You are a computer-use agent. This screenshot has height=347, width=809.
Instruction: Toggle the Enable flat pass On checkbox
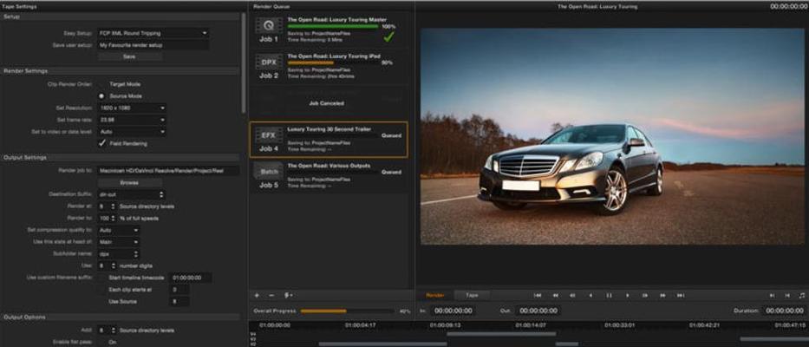[x=101, y=342]
